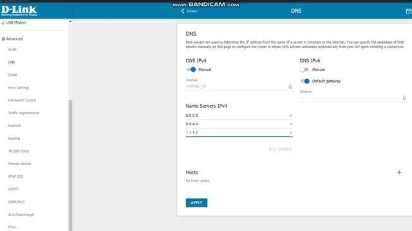The width and height of the screenshot is (412, 231).
Task: Open the VLAN settings page
Action: (x=12, y=49)
